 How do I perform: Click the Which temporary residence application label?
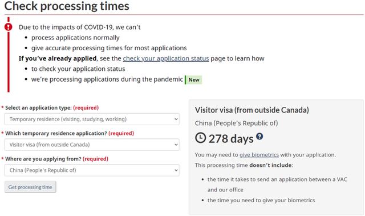coord(56,133)
